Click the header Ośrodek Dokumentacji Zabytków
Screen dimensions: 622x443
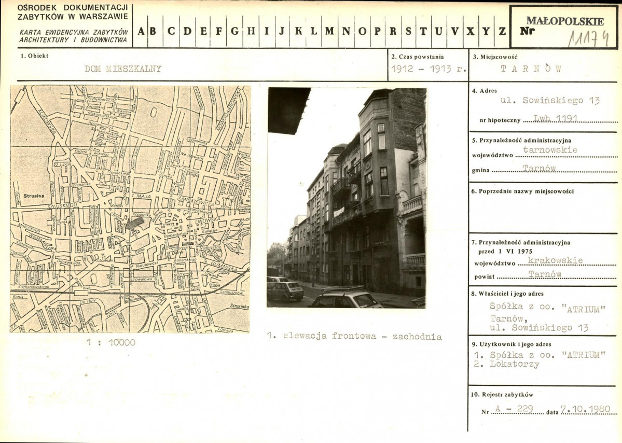73,12
